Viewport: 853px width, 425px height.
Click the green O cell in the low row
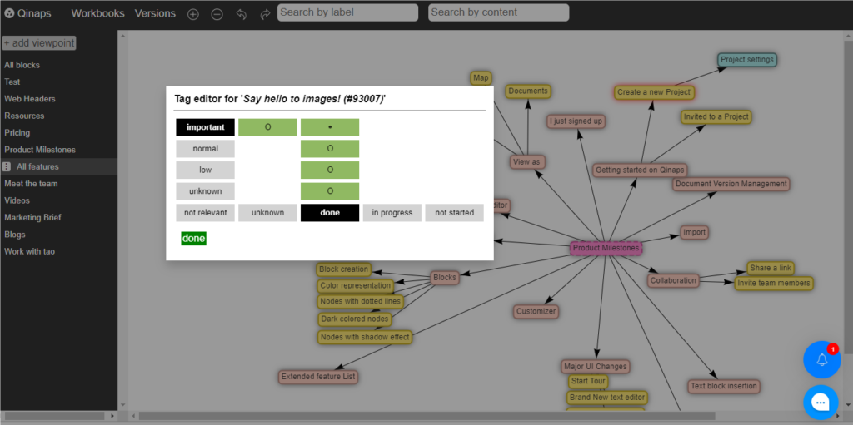coord(330,170)
